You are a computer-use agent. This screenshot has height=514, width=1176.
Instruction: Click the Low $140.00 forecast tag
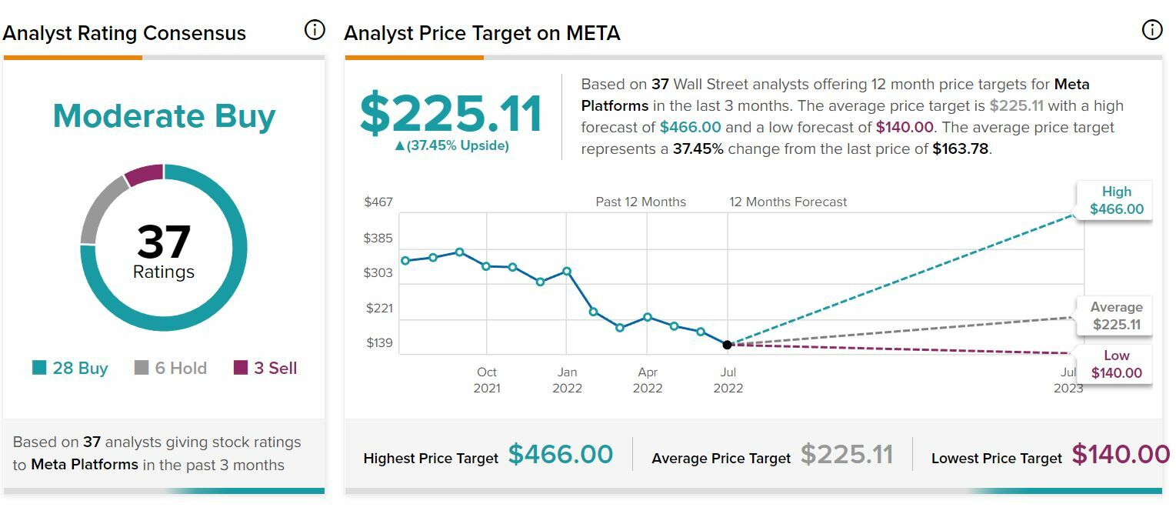coord(1116,364)
